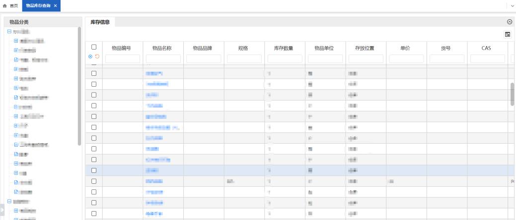Open the column settings icon above the table
This screenshot has height=220, width=516.
coord(508,34)
